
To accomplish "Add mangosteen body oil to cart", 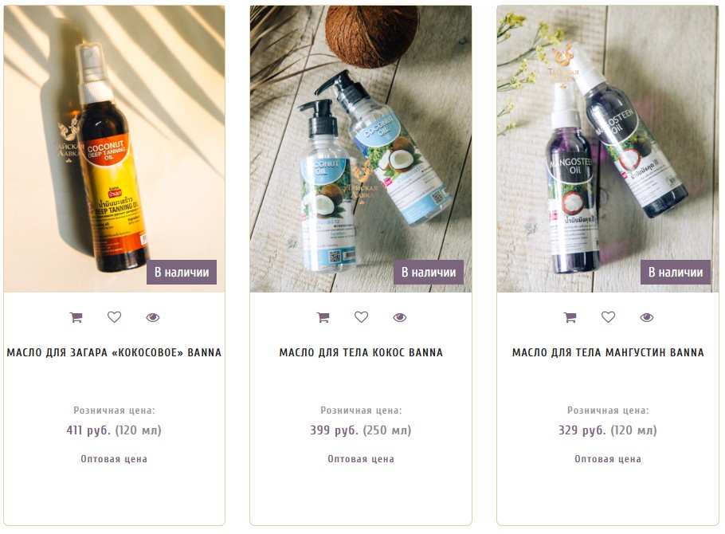I will pyautogui.click(x=570, y=317).
